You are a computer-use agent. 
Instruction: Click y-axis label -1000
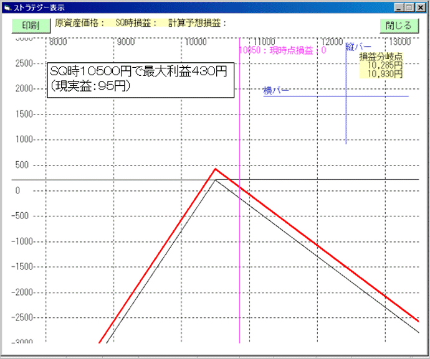pyautogui.click(x=22, y=241)
